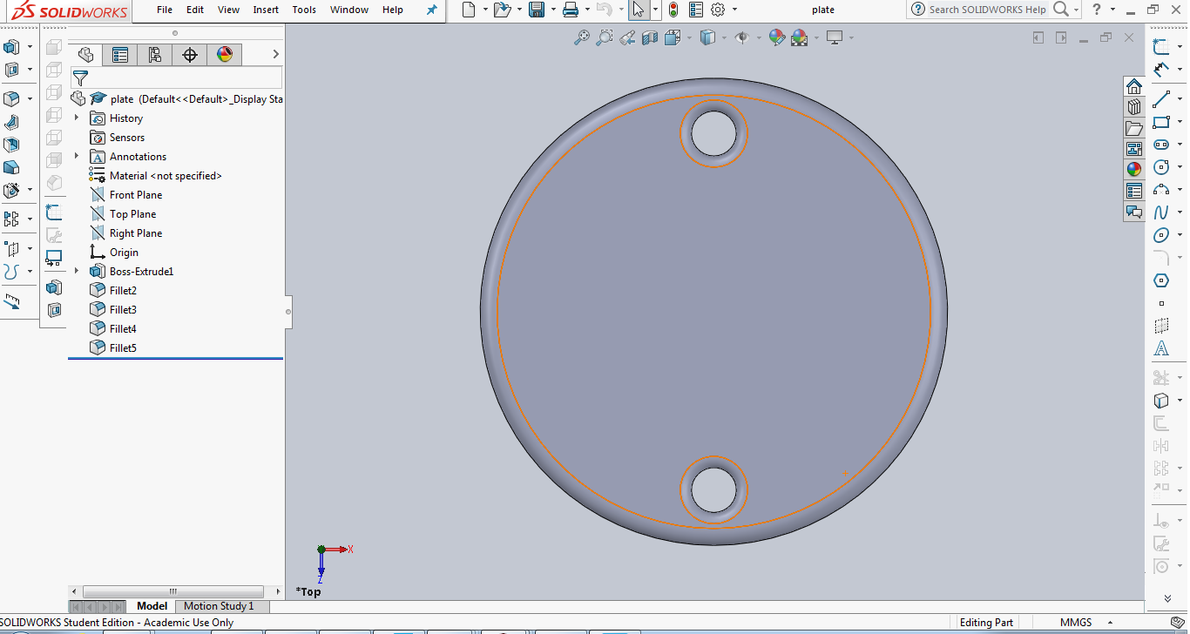Click the filter funnel icon in tree
1190x634 pixels.
tap(80, 78)
